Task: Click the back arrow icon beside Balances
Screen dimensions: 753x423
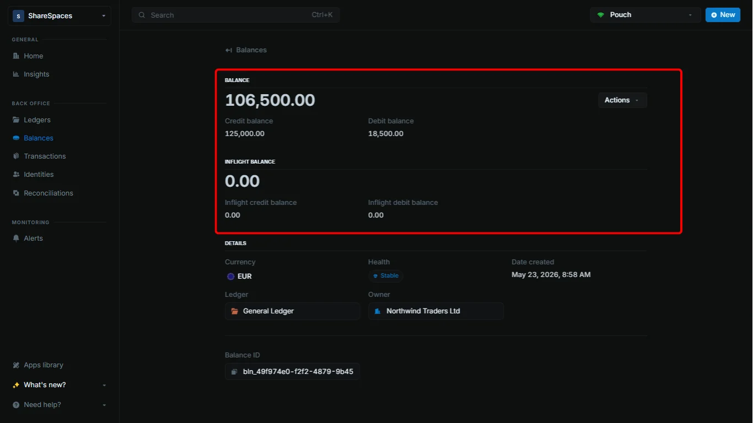Action: pyautogui.click(x=228, y=50)
